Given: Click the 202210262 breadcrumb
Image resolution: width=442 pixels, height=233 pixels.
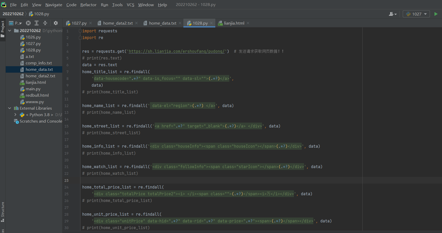Looking at the screenshot, I should [13, 14].
